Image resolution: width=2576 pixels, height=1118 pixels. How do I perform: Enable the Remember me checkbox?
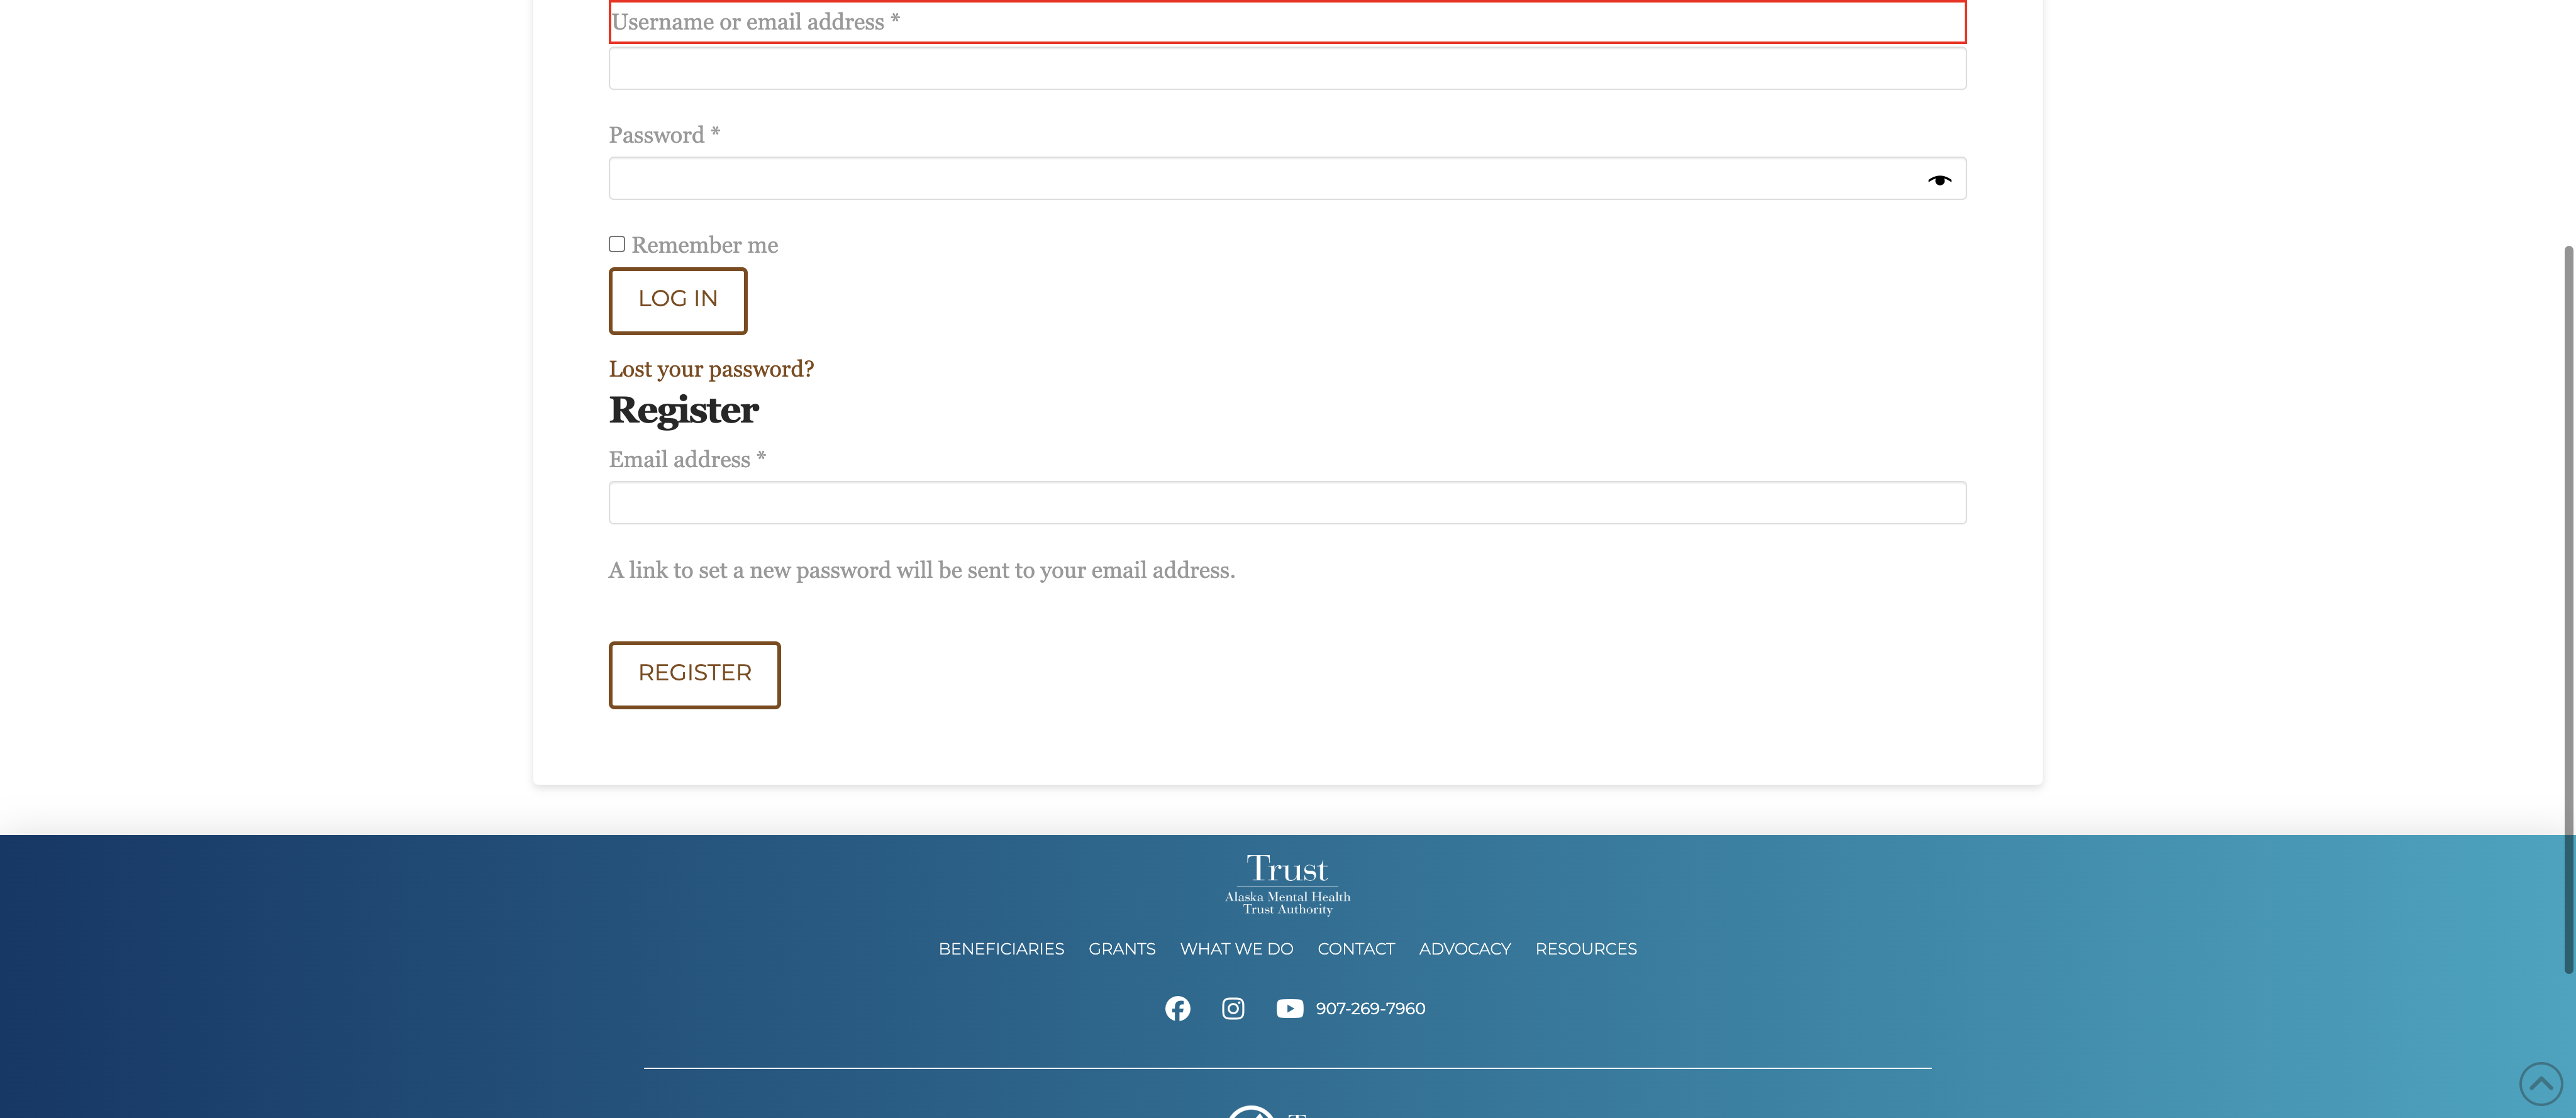pyautogui.click(x=617, y=244)
